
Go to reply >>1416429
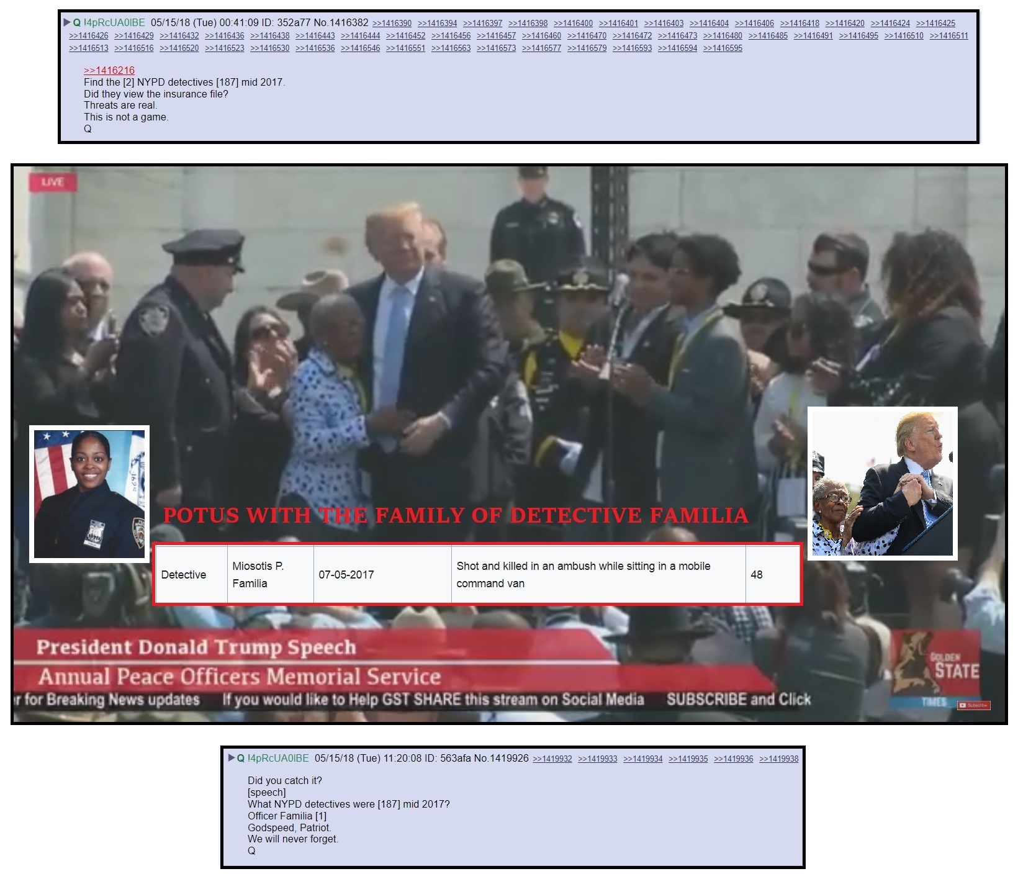click(134, 36)
